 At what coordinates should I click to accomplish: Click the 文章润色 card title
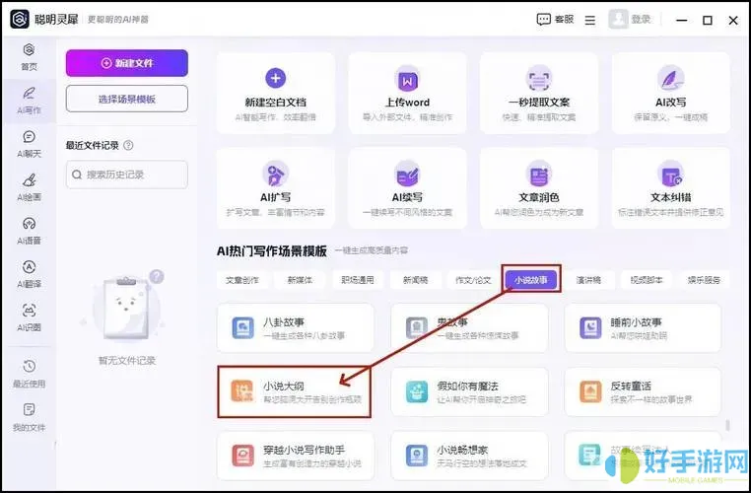(x=539, y=197)
